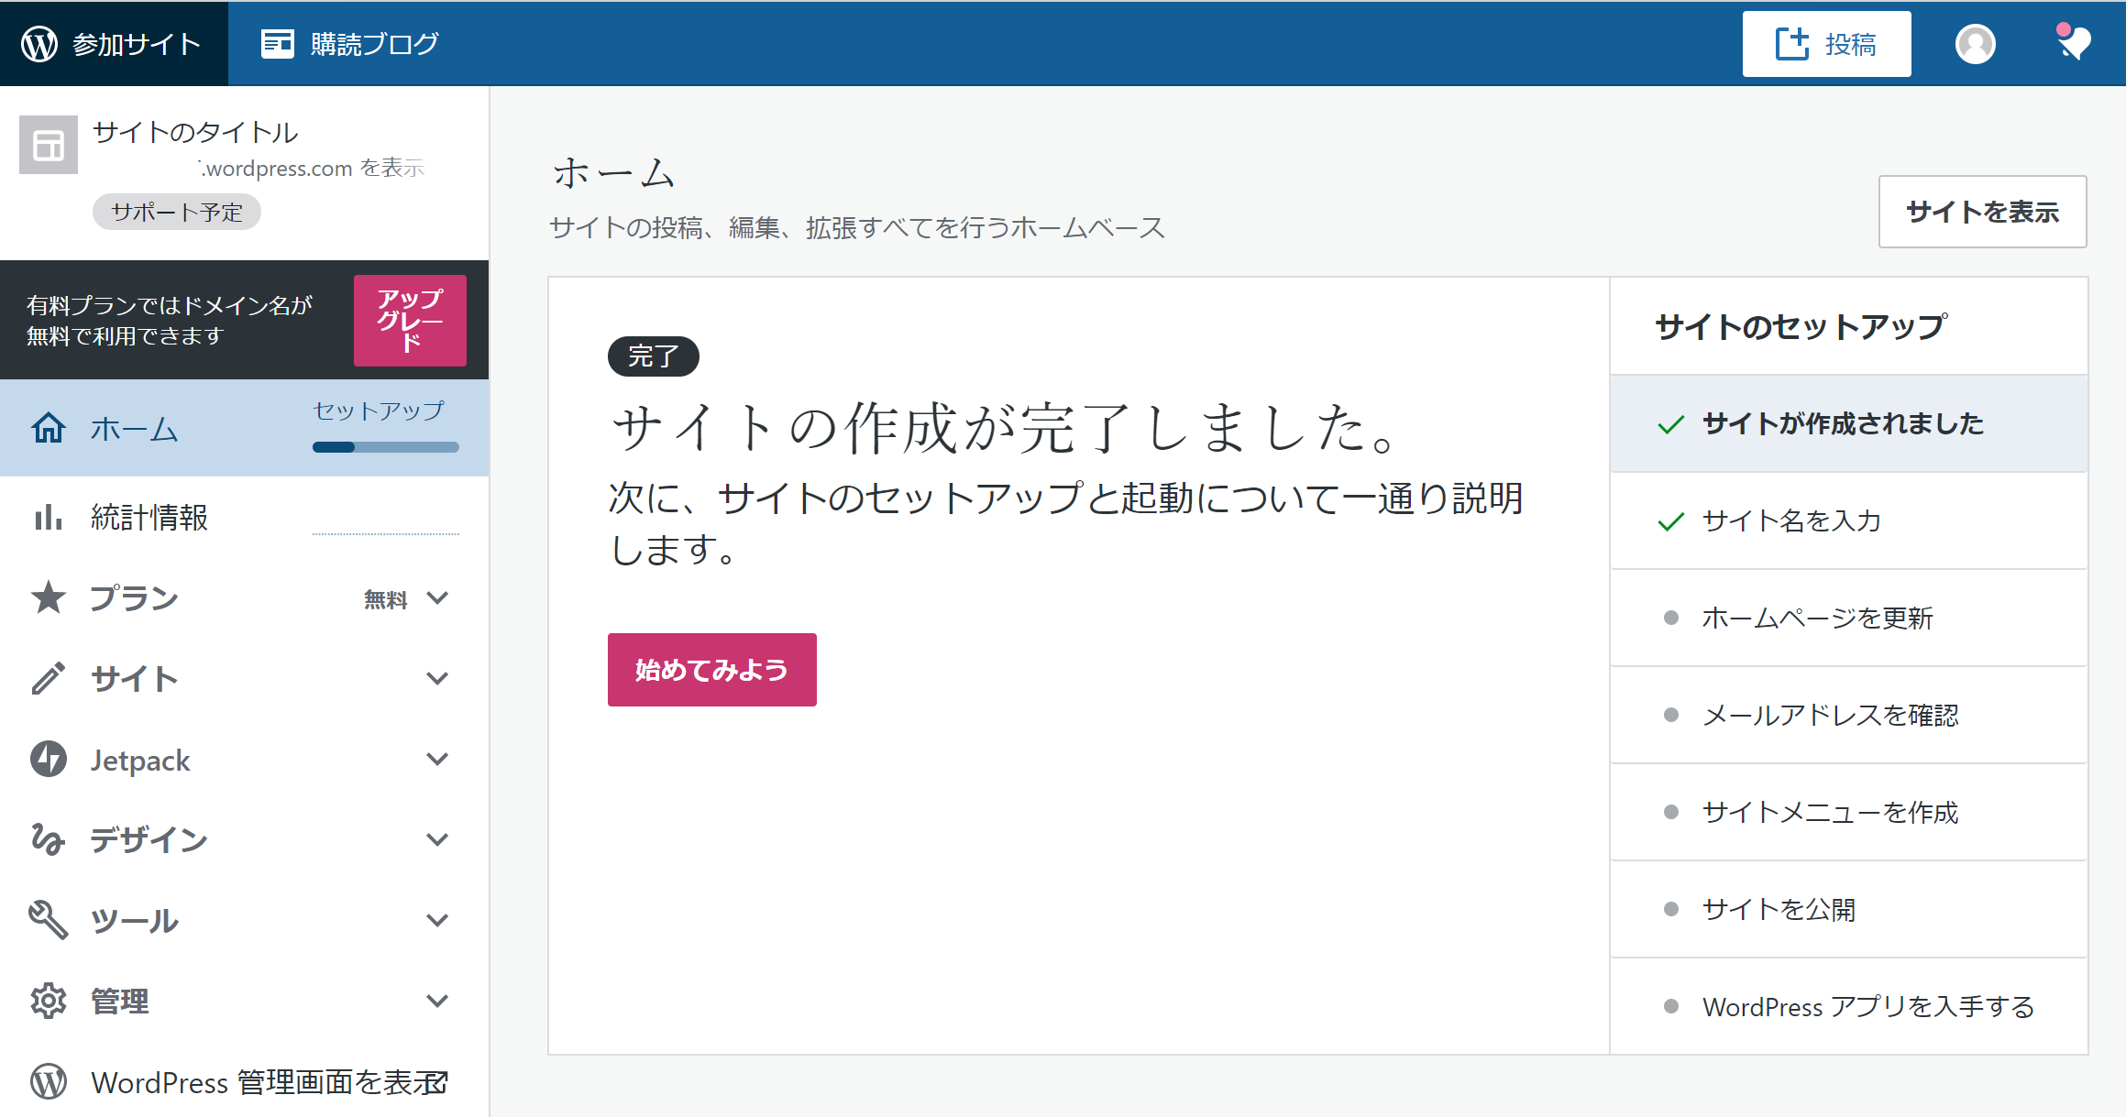Viewport: 2126px width, 1117px height.
Task: Open the 購読ブログ reader icon
Action: (x=277, y=43)
